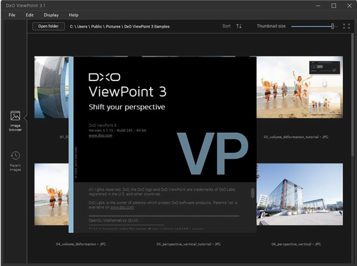357x266 pixels.
Task: Follow the www.dxo.com link in patents text
Action: 122,208
